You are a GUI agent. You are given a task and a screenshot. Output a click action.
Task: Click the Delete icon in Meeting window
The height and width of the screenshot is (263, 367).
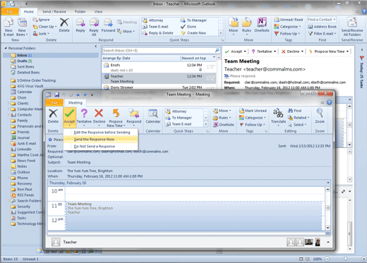(x=53, y=114)
